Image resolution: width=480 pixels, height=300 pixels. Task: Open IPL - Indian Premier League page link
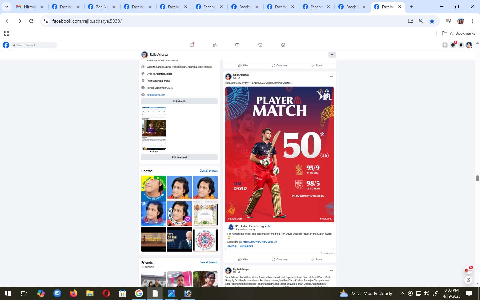click(x=251, y=226)
